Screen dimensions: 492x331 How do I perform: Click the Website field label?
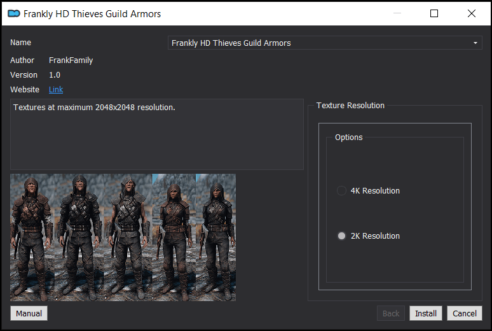tap(25, 90)
